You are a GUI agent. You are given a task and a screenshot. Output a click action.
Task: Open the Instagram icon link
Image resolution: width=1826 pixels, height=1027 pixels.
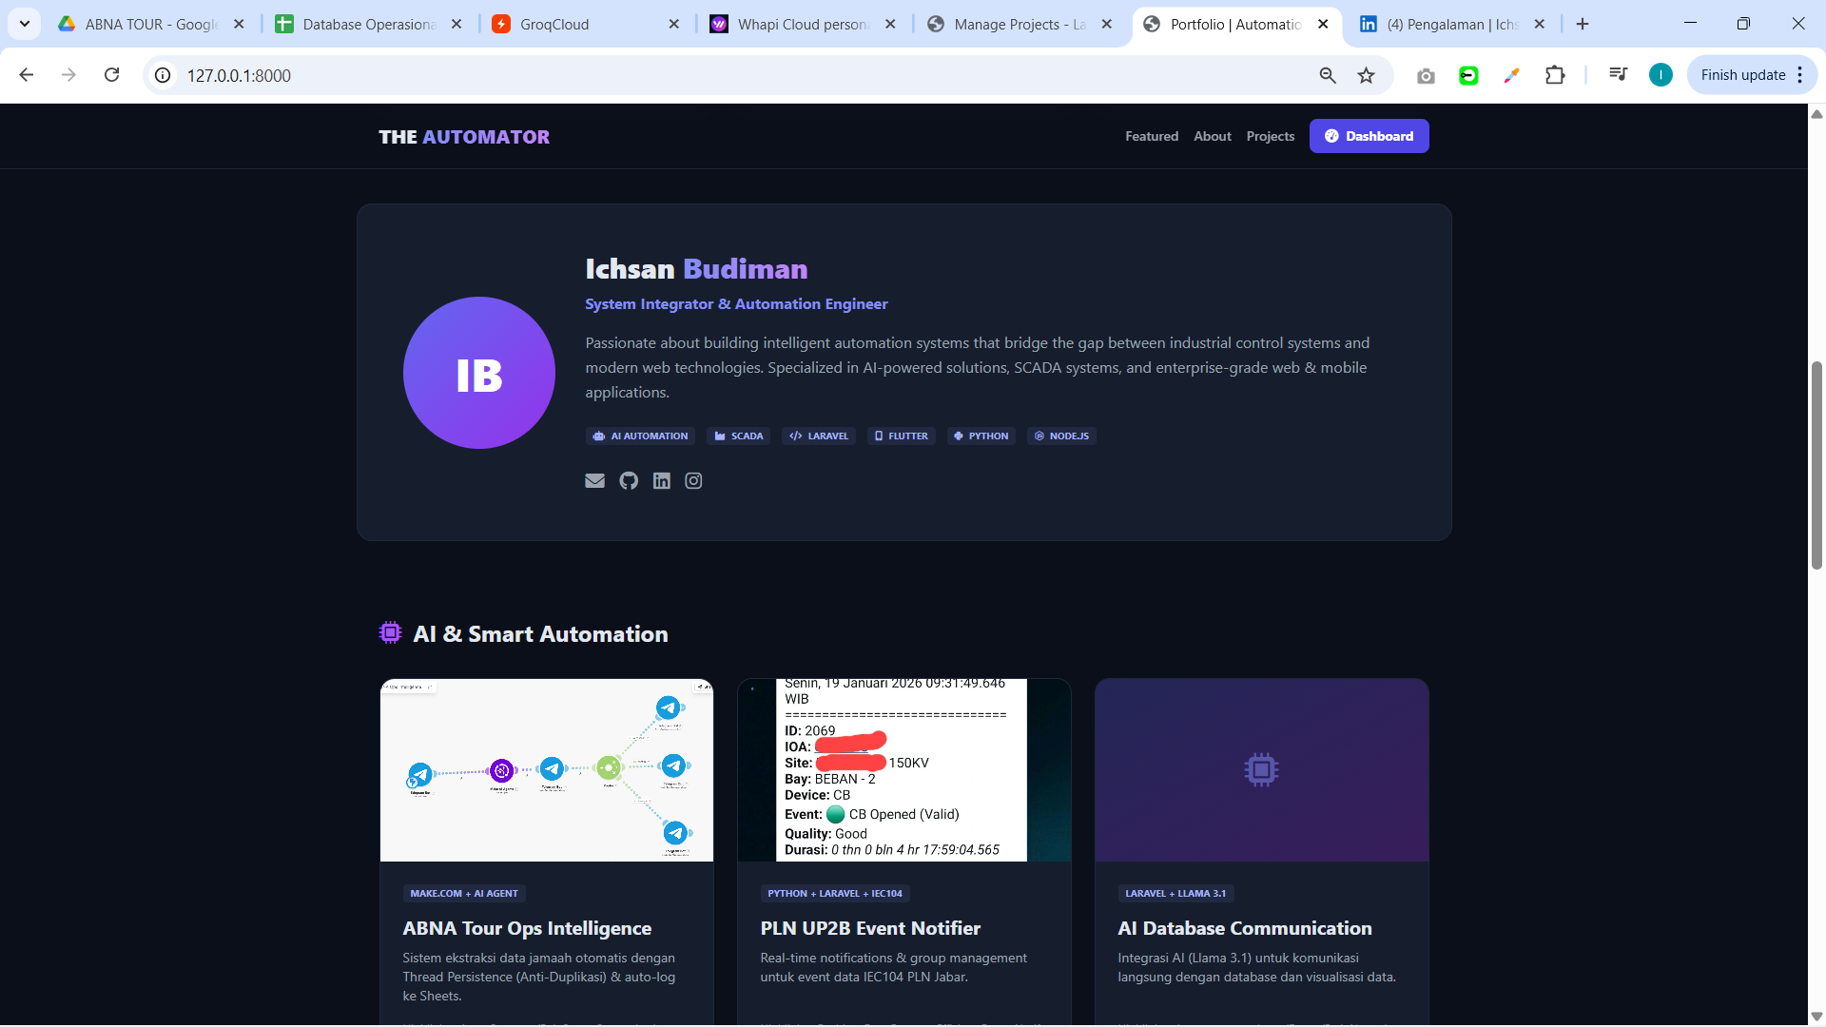tap(693, 481)
